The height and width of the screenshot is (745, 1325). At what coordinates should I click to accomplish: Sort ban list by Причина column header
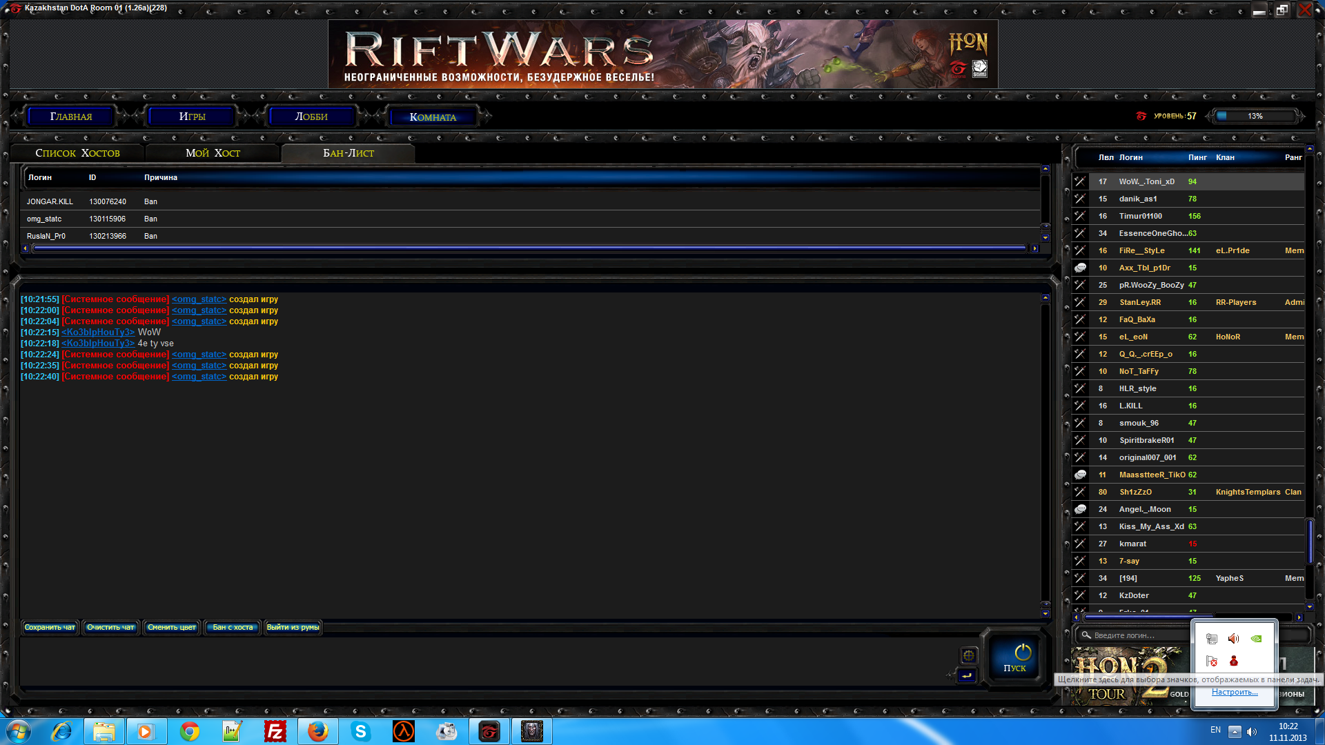tap(161, 177)
